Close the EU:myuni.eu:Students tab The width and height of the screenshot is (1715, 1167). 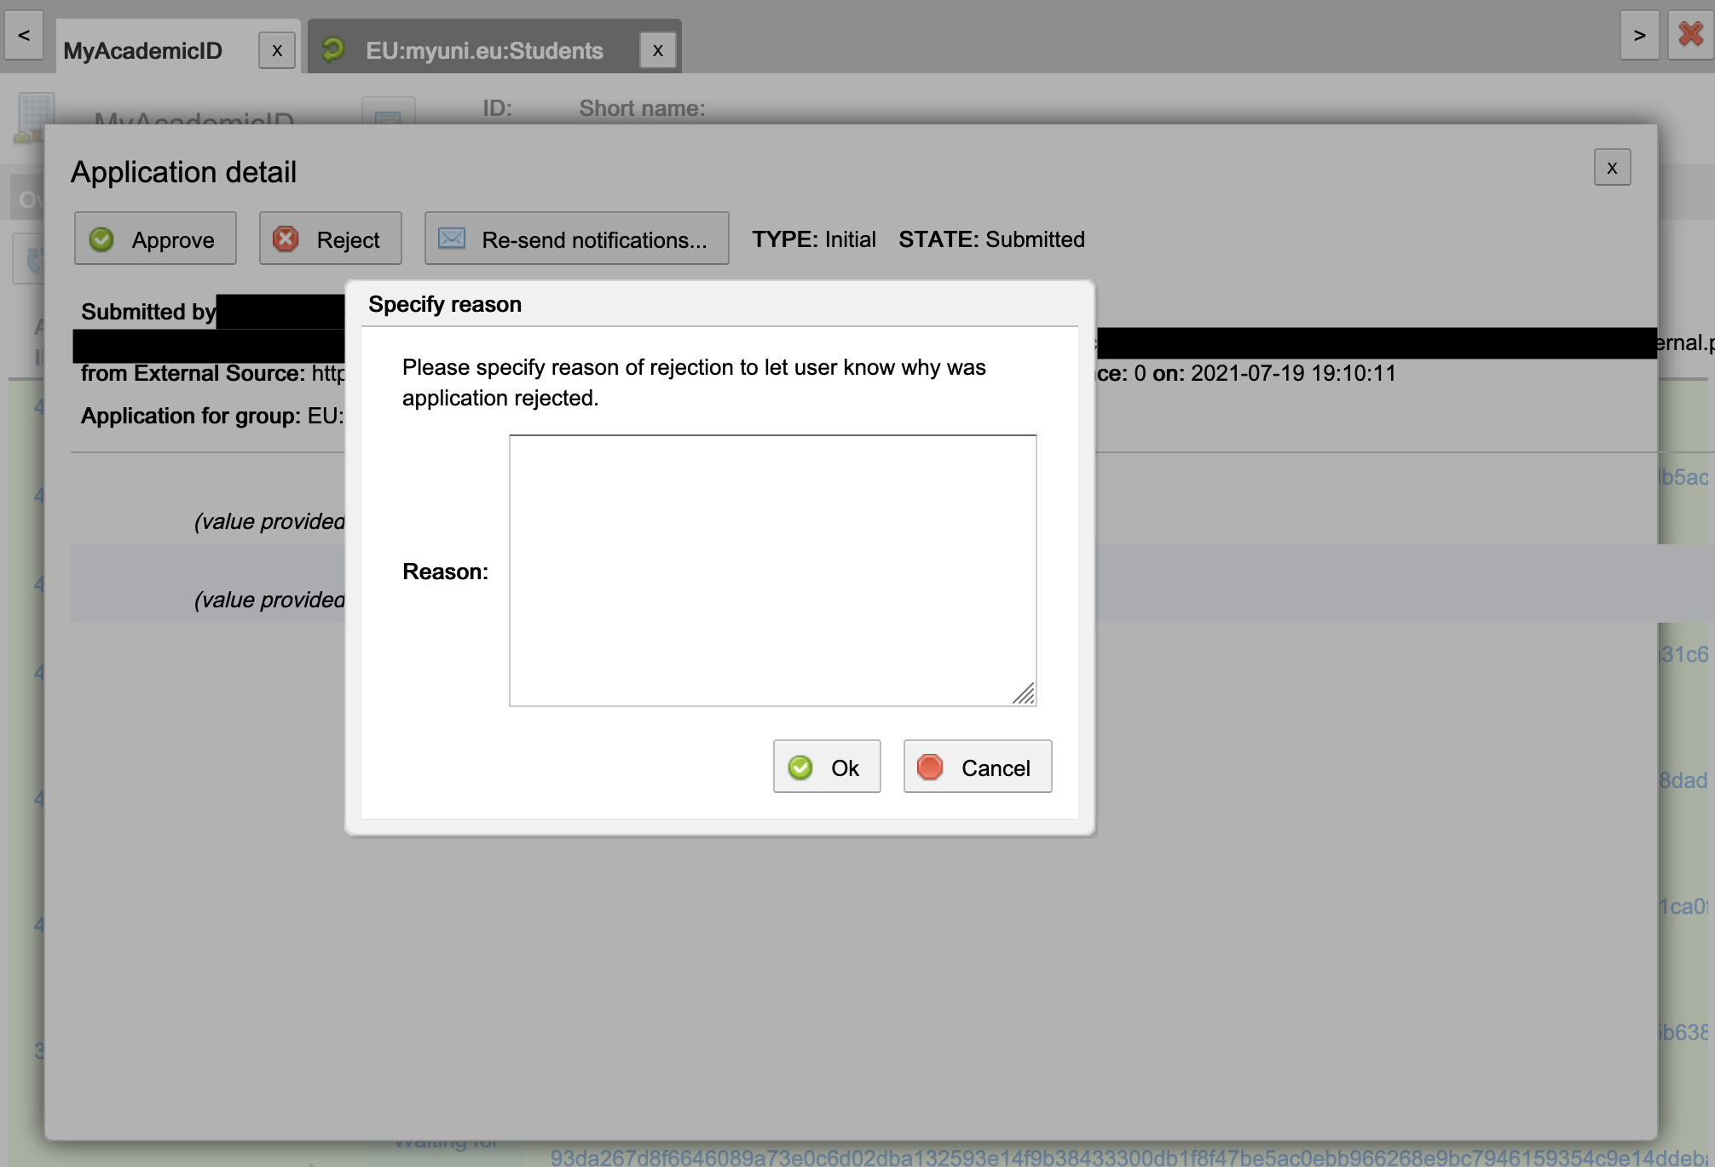pos(658,51)
